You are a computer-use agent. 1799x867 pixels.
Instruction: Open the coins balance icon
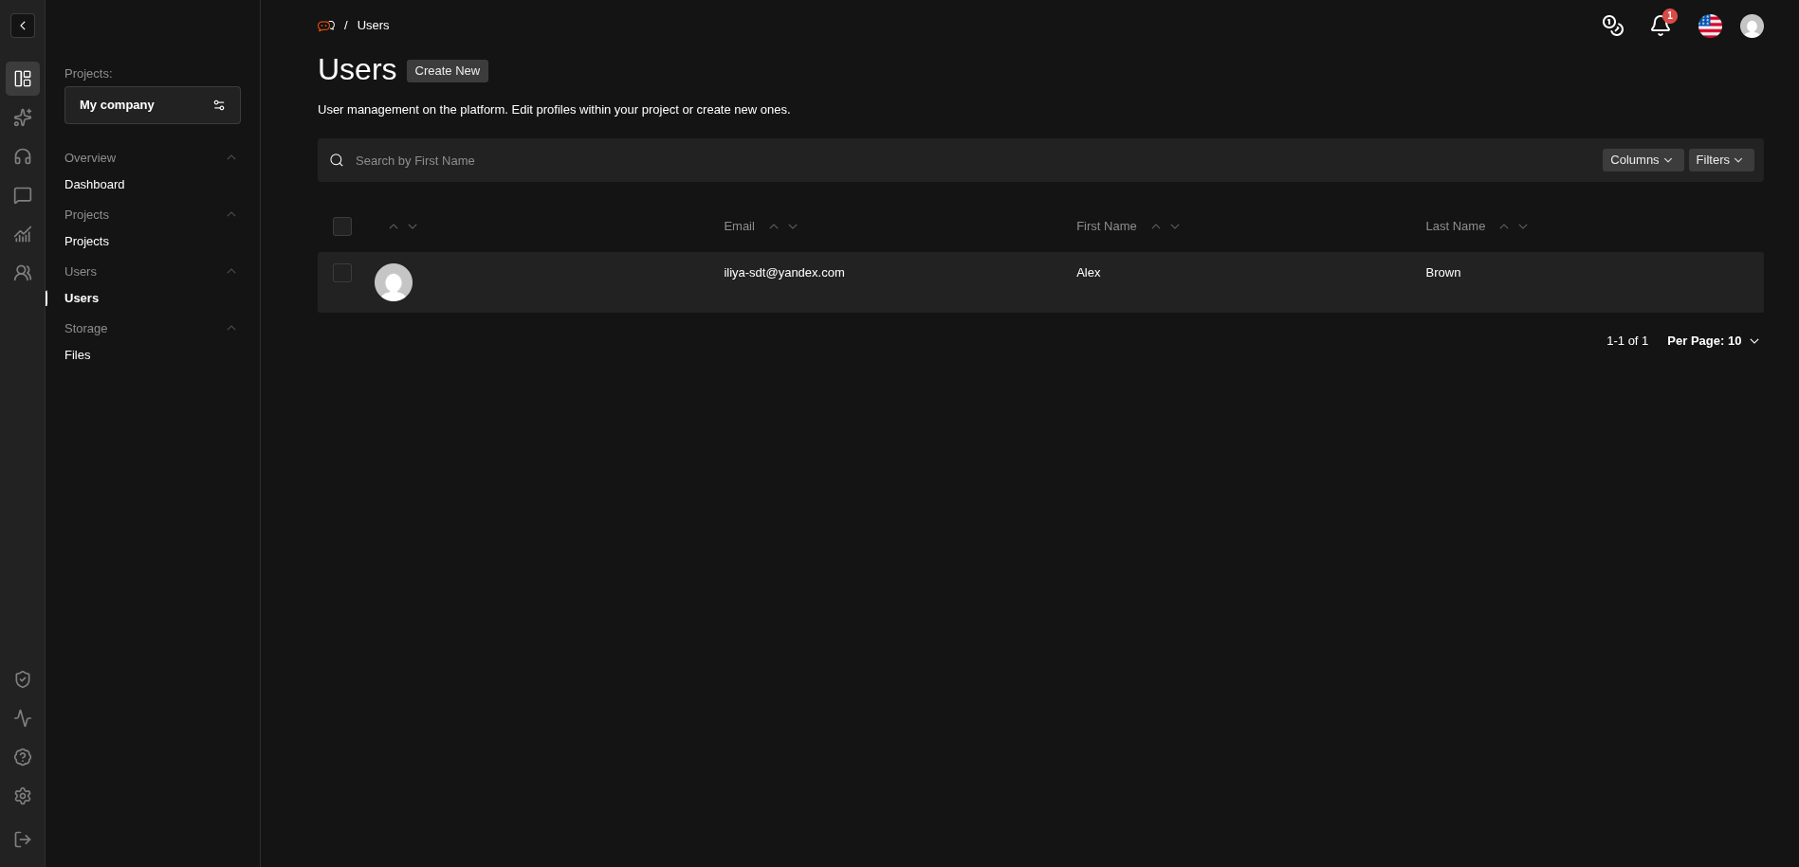1612,26
